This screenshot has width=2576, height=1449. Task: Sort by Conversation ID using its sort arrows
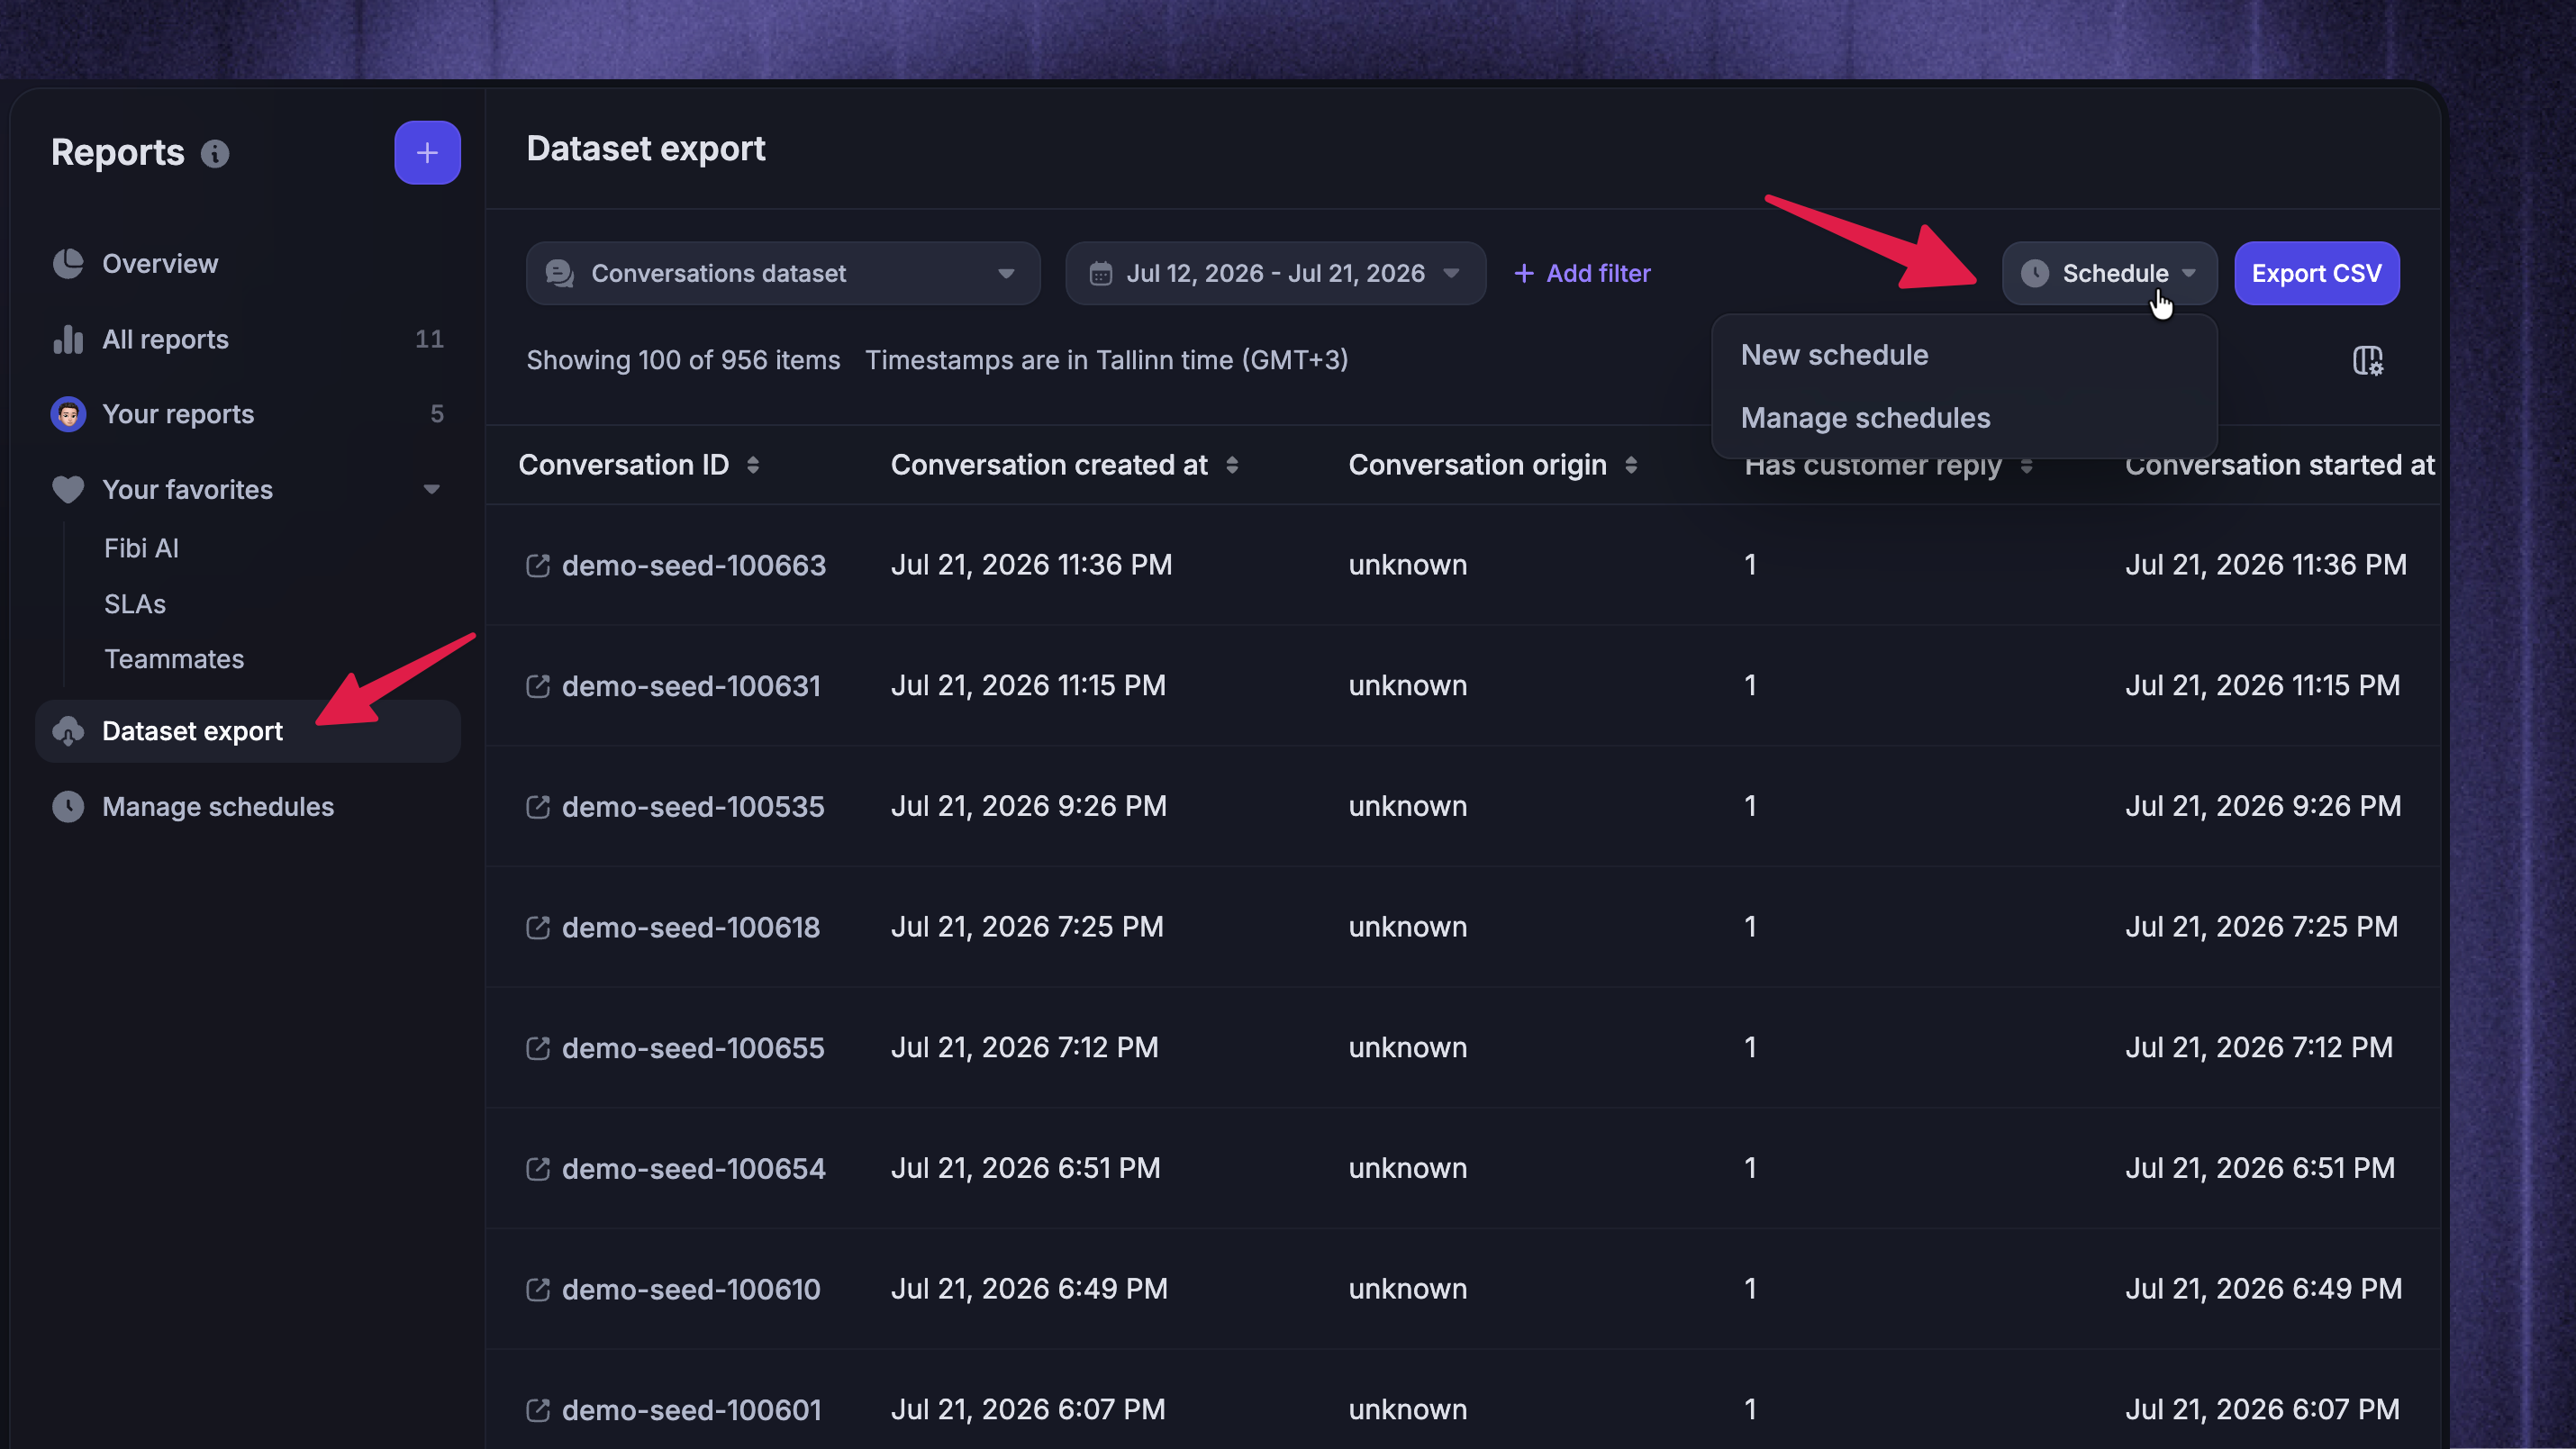coord(753,465)
